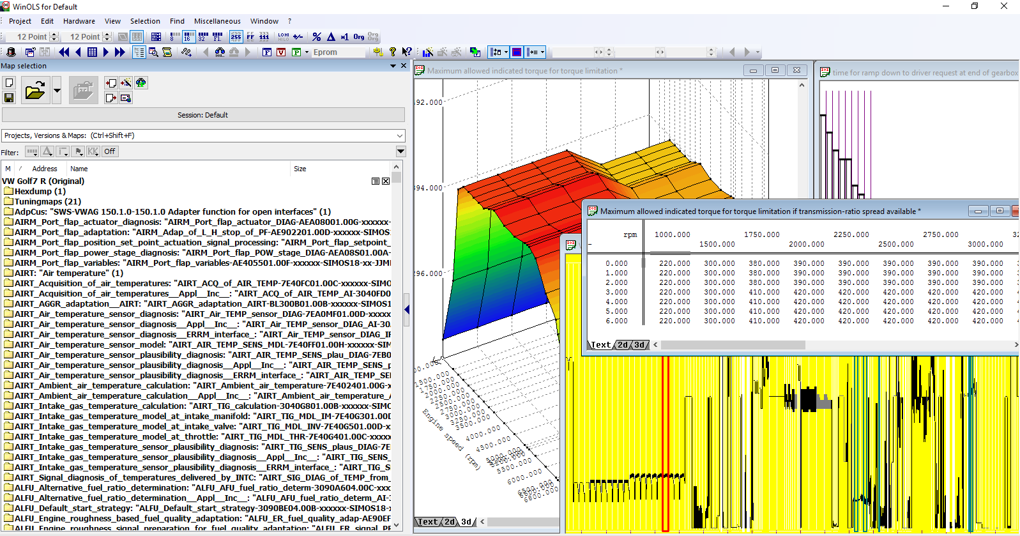
Task: Open dropdown arrow beside open folder icon
Action: pyautogui.click(x=57, y=91)
